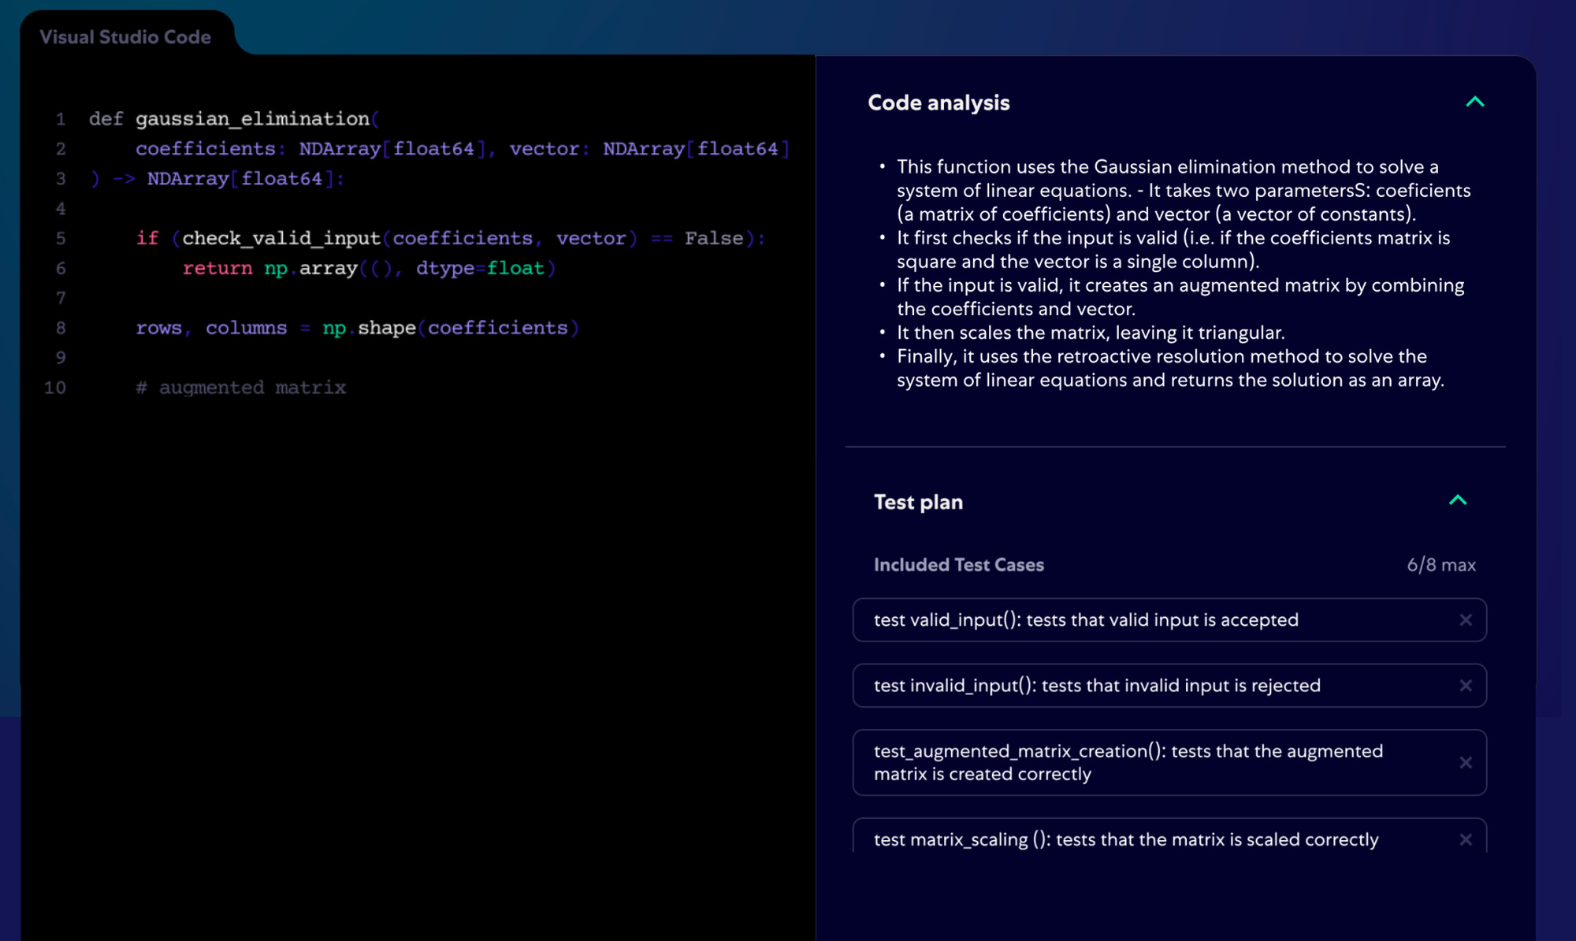Image resolution: width=1576 pixels, height=941 pixels.
Task: Remove the matrix_scaling test case
Action: point(1465,839)
